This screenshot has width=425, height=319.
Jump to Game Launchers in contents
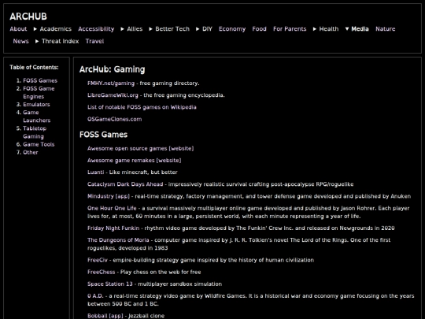(36, 117)
